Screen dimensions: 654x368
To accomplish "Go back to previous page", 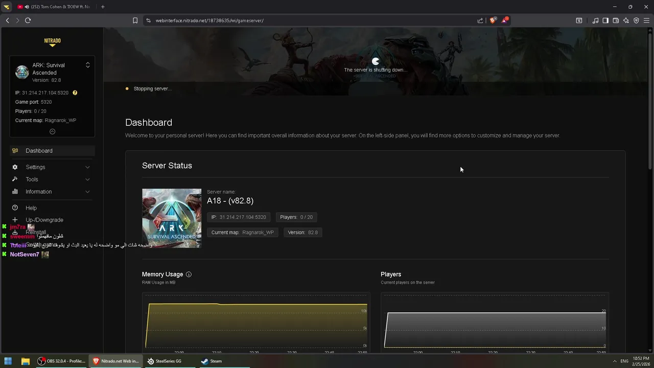I will pos(7,20).
